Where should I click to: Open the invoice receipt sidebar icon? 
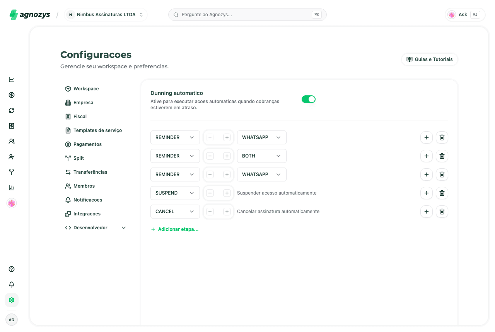[12, 126]
